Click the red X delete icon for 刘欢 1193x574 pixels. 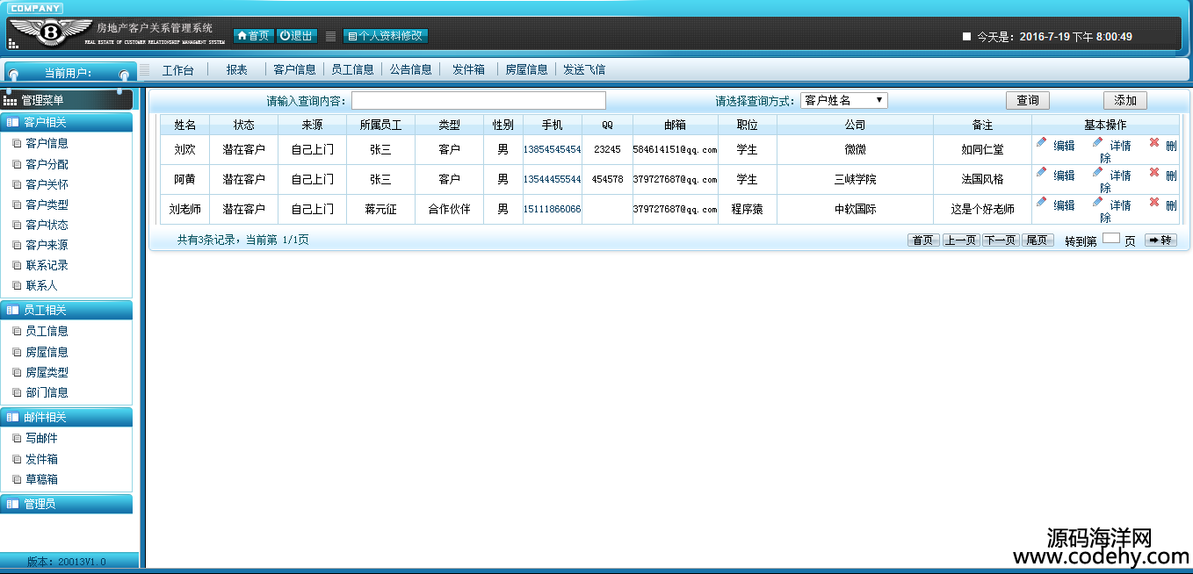(1154, 142)
